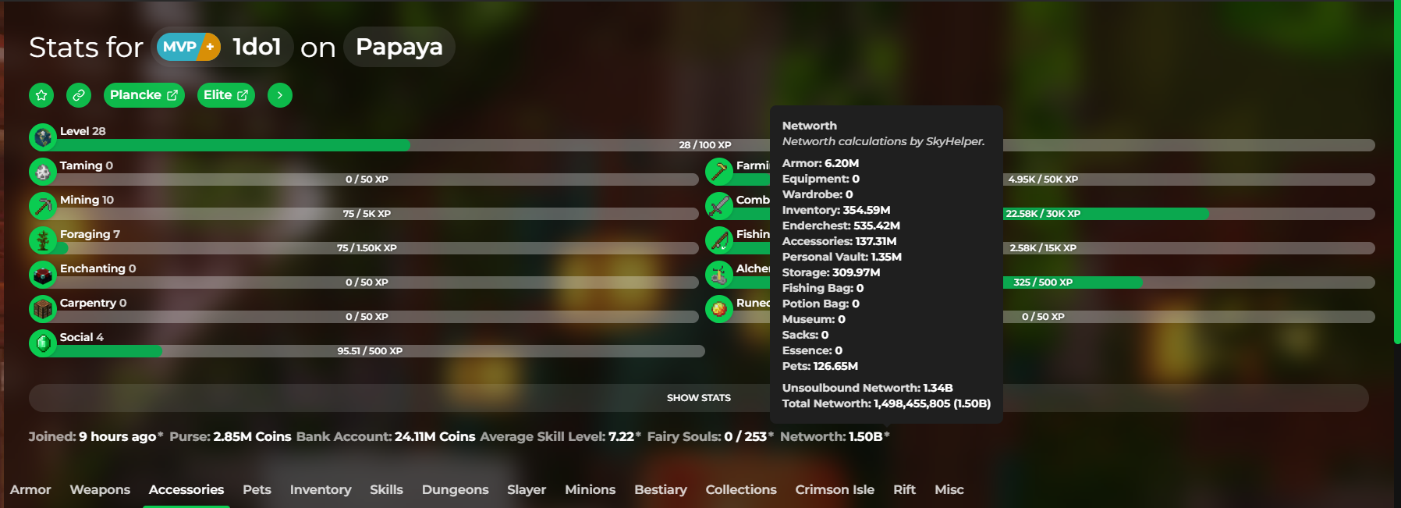Viewport: 1401px width, 508px height.
Task: Click the favorite star icon
Action: click(x=41, y=95)
